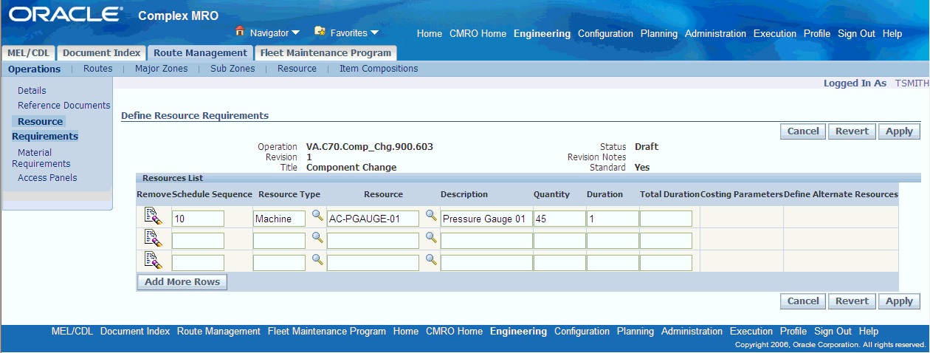Expand the Favorites dropdown menu
The image size is (930, 353).
pyautogui.click(x=374, y=33)
